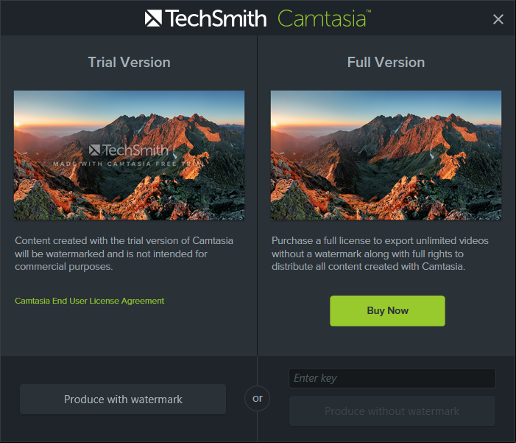
Task: Click the Trial Version heading
Action: click(x=129, y=63)
